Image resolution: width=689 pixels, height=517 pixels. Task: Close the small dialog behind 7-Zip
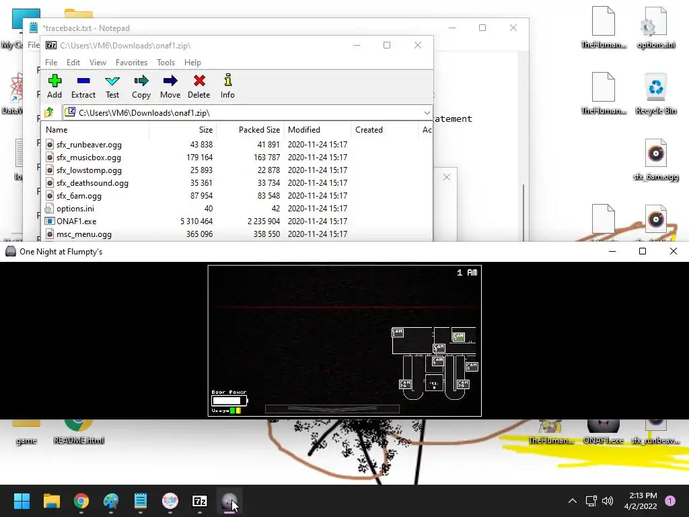click(x=447, y=177)
